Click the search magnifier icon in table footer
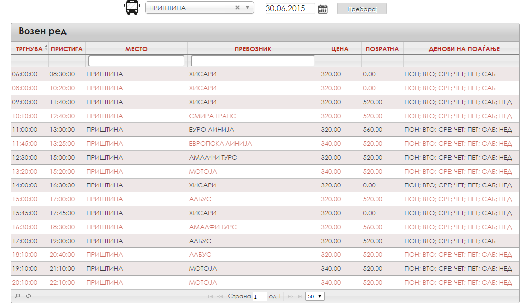The image size is (526, 306). [18, 296]
